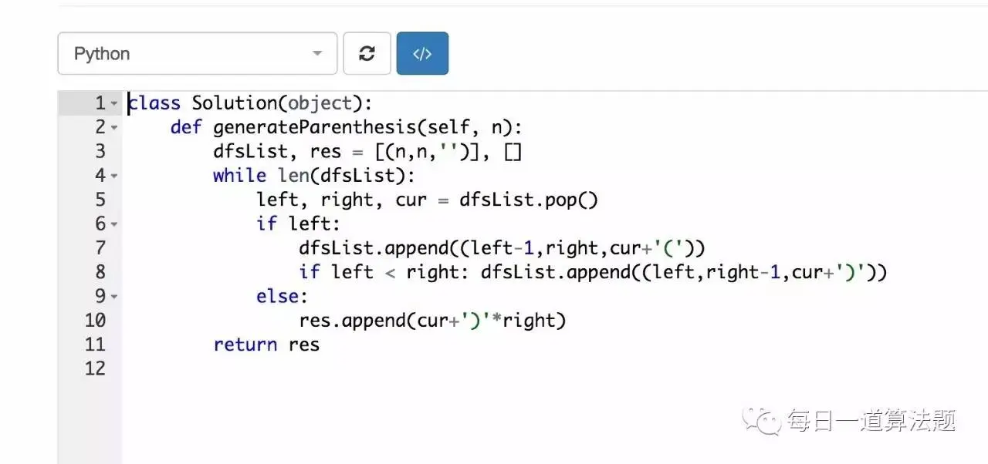Click line number 7 in gutter
The height and width of the screenshot is (464, 988).
tap(100, 248)
